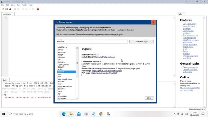Viewport: 208px width, 117px height.
Task: Open the View menu
Action: tap(13, 5)
